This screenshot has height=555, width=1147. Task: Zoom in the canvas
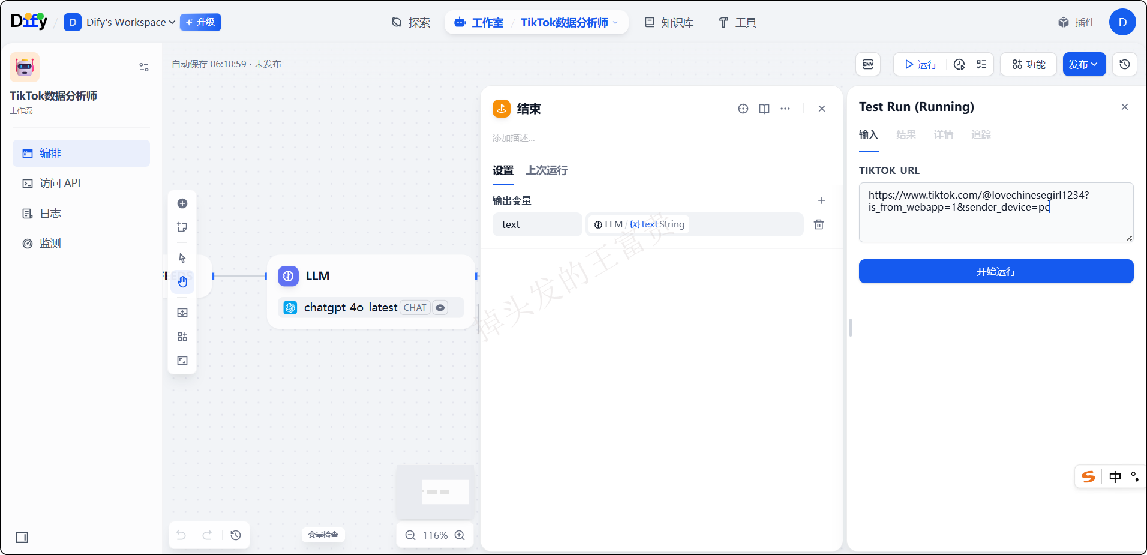[x=460, y=535]
